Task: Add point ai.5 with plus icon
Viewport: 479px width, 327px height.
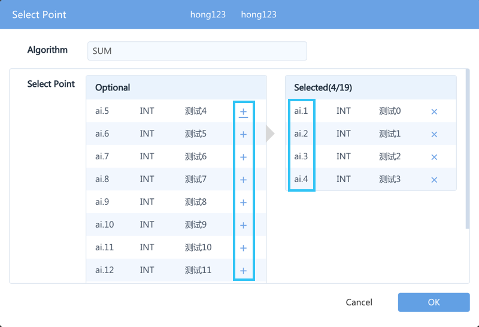Action: click(x=243, y=111)
